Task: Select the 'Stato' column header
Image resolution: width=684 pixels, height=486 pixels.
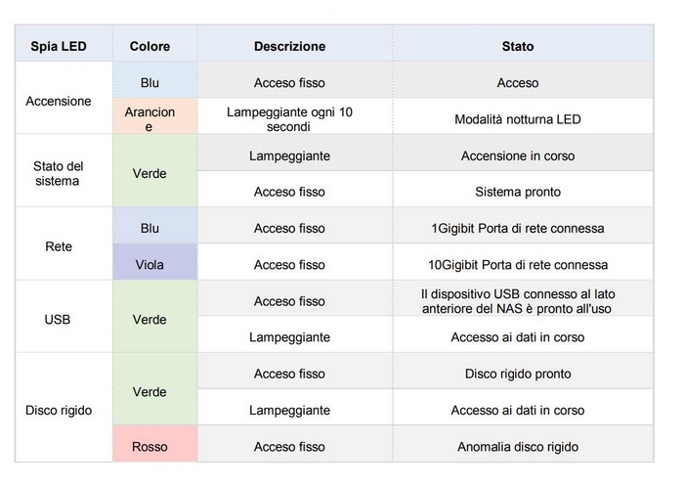Action: (518, 46)
